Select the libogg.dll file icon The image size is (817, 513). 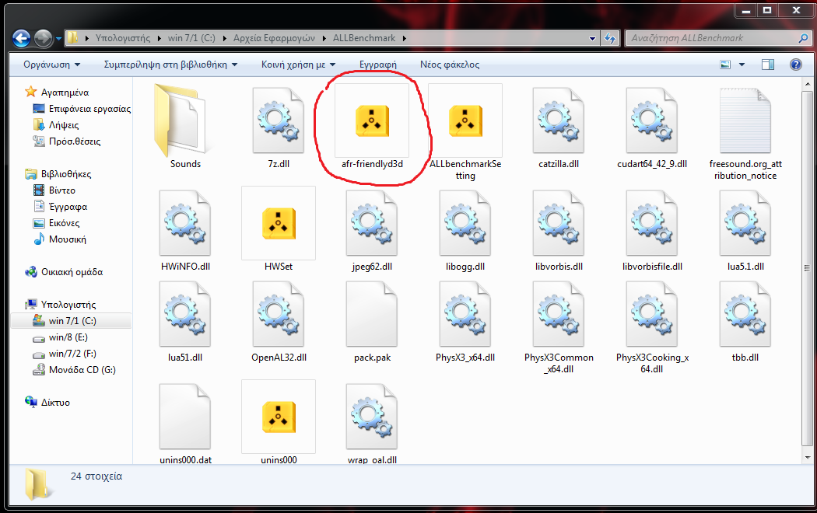point(465,223)
